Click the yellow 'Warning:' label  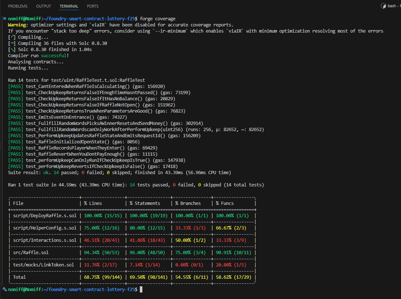tap(18, 25)
